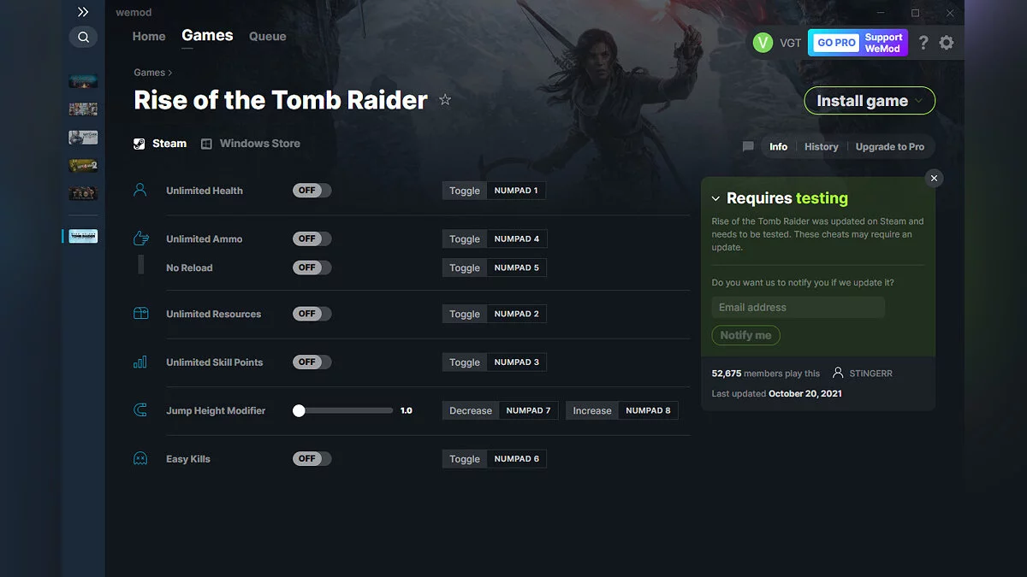This screenshot has width=1027, height=577.
Task: Click the Games breadcrumb link
Action: pyautogui.click(x=144, y=73)
